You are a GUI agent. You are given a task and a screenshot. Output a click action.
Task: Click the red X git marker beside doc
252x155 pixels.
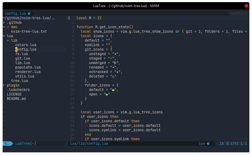pyautogui.click(x=8, y=27)
